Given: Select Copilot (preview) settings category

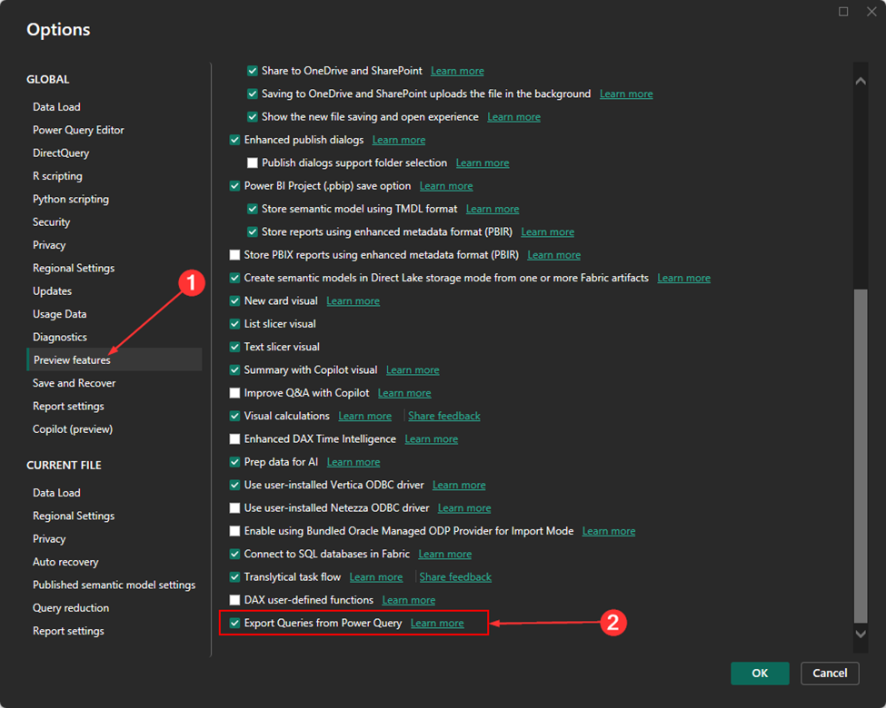Looking at the screenshot, I should (x=73, y=429).
